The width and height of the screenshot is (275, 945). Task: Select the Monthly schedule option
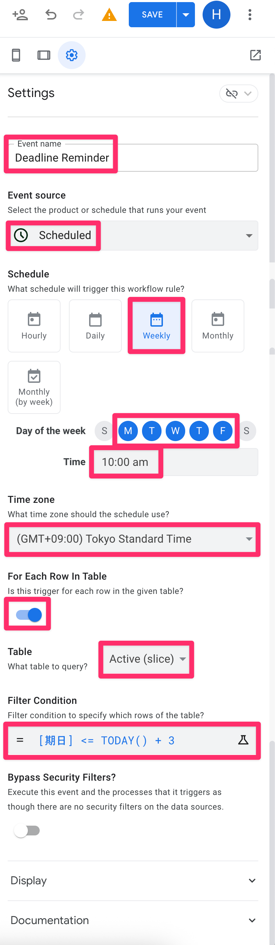(x=218, y=326)
